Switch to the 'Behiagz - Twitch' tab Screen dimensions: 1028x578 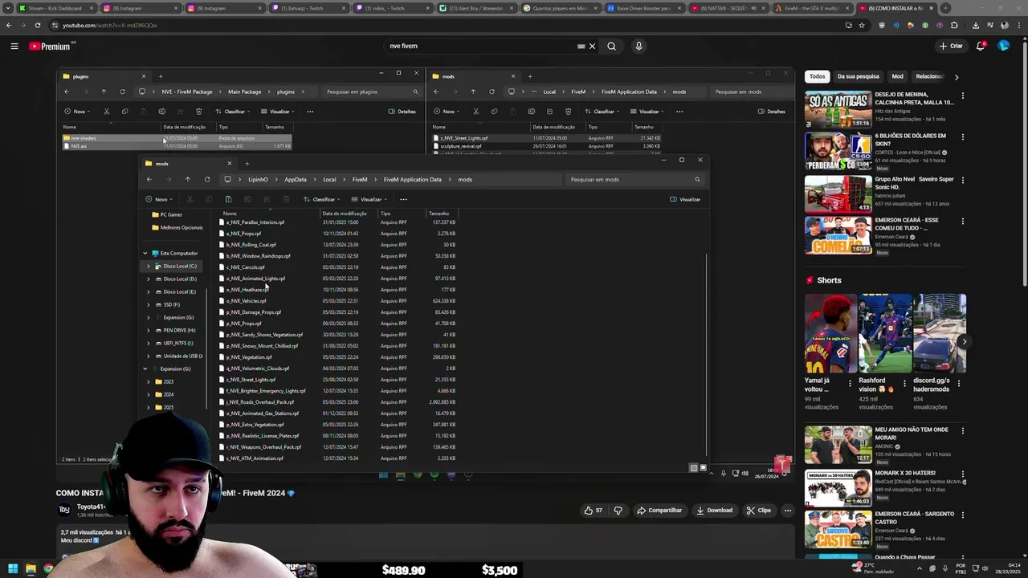click(x=309, y=8)
